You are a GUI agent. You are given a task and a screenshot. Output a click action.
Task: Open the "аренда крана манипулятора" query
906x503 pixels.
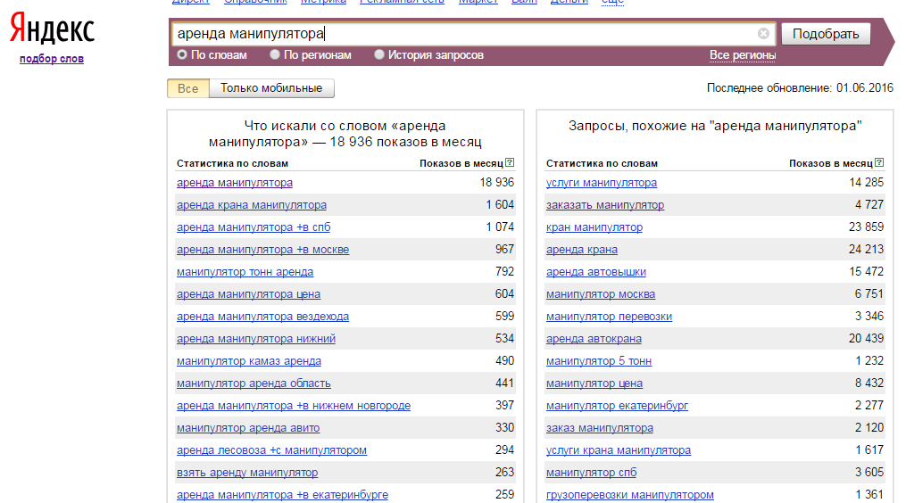click(x=252, y=205)
